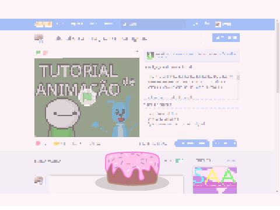Click the Scratch logo in the navbar
The image size is (280, 210).
43,24
